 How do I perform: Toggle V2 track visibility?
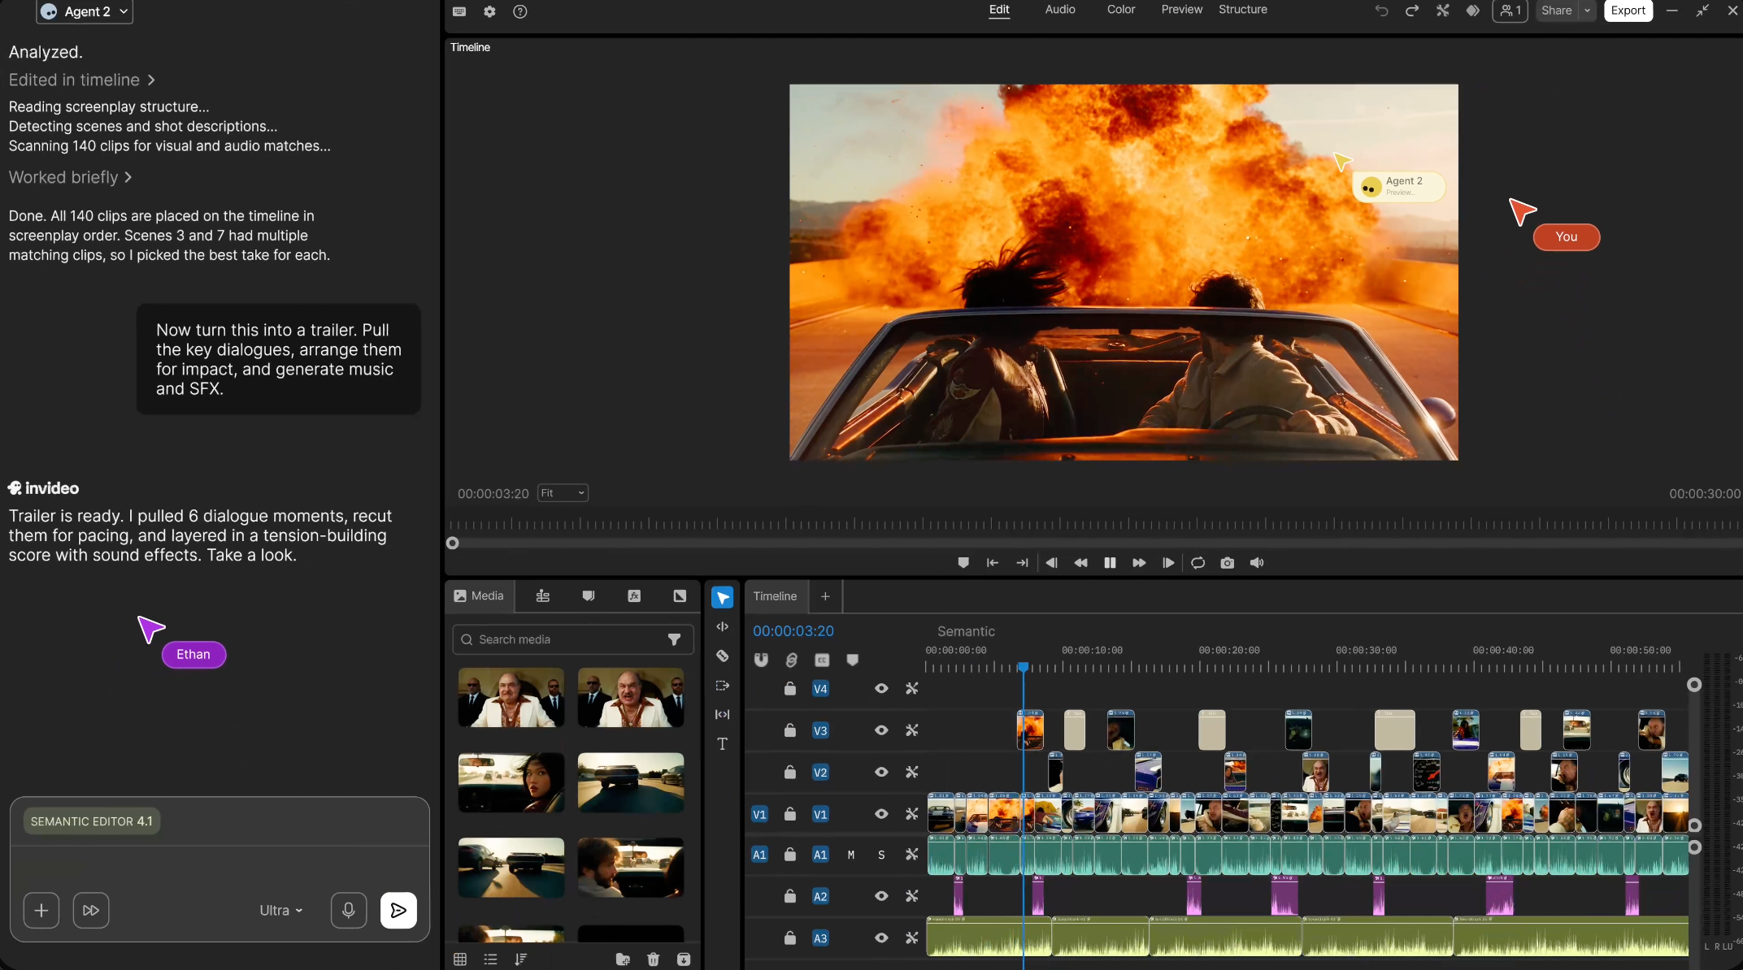pyautogui.click(x=881, y=773)
